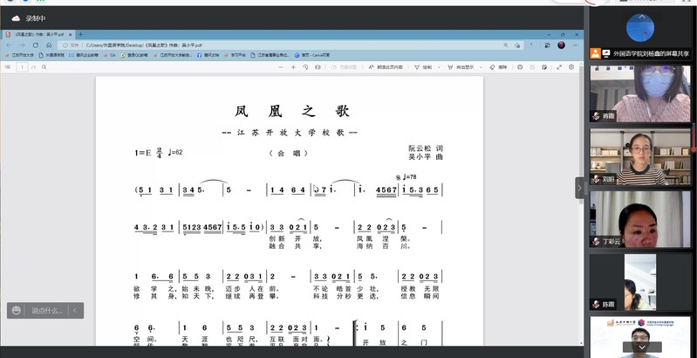Open 腾讯文档 bookmark
Viewport: 697px width, 358px height.
tap(208, 55)
